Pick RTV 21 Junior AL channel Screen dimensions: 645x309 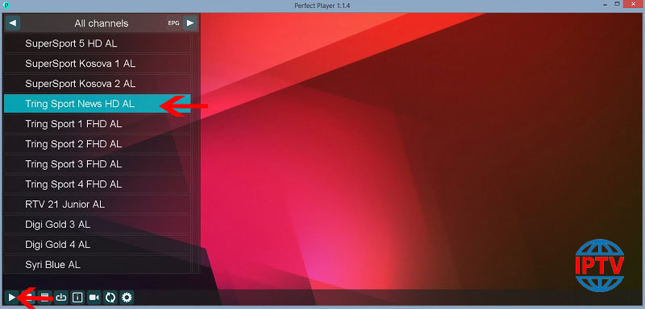tap(97, 204)
